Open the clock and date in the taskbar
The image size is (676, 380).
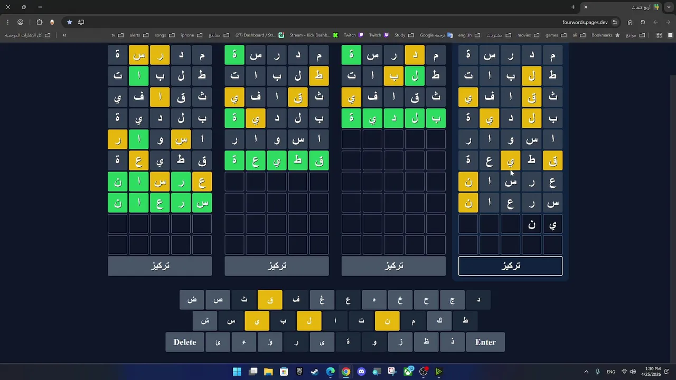tap(651, 372)
